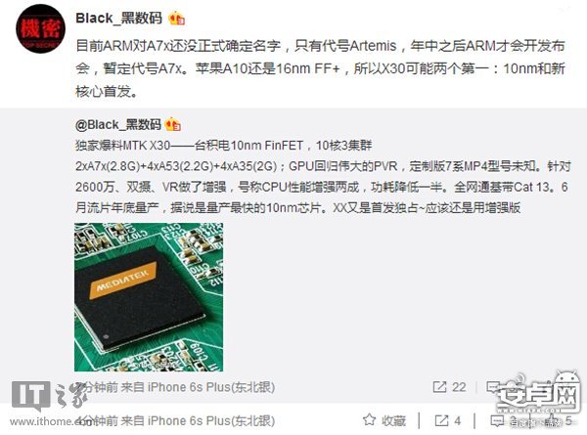Open the Black_黑数码 profile name at top
The height and width of the screenshot is (435, 587).
(x=119, y=19)
